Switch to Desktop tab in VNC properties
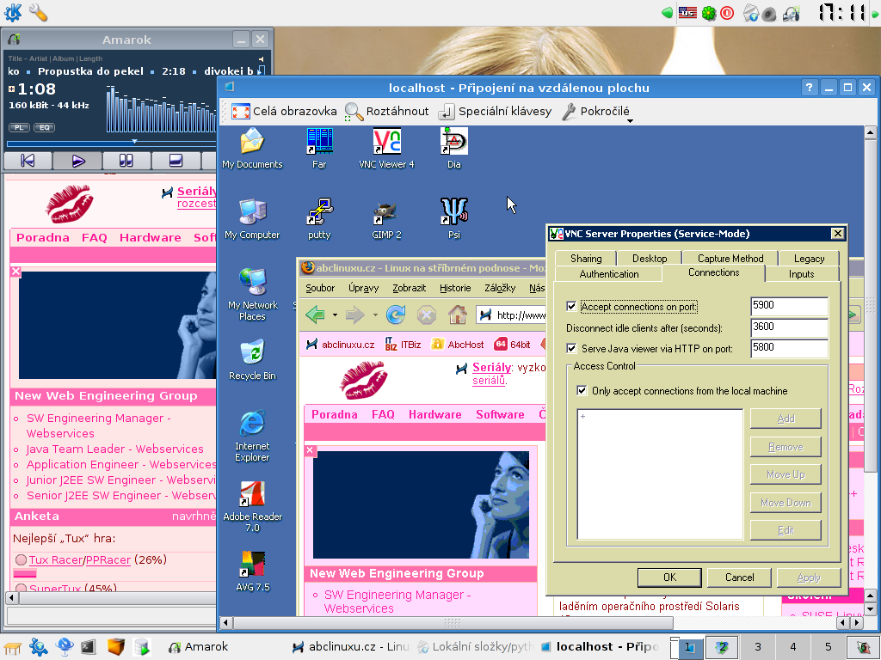881x660 pixels. coord(650,258)
